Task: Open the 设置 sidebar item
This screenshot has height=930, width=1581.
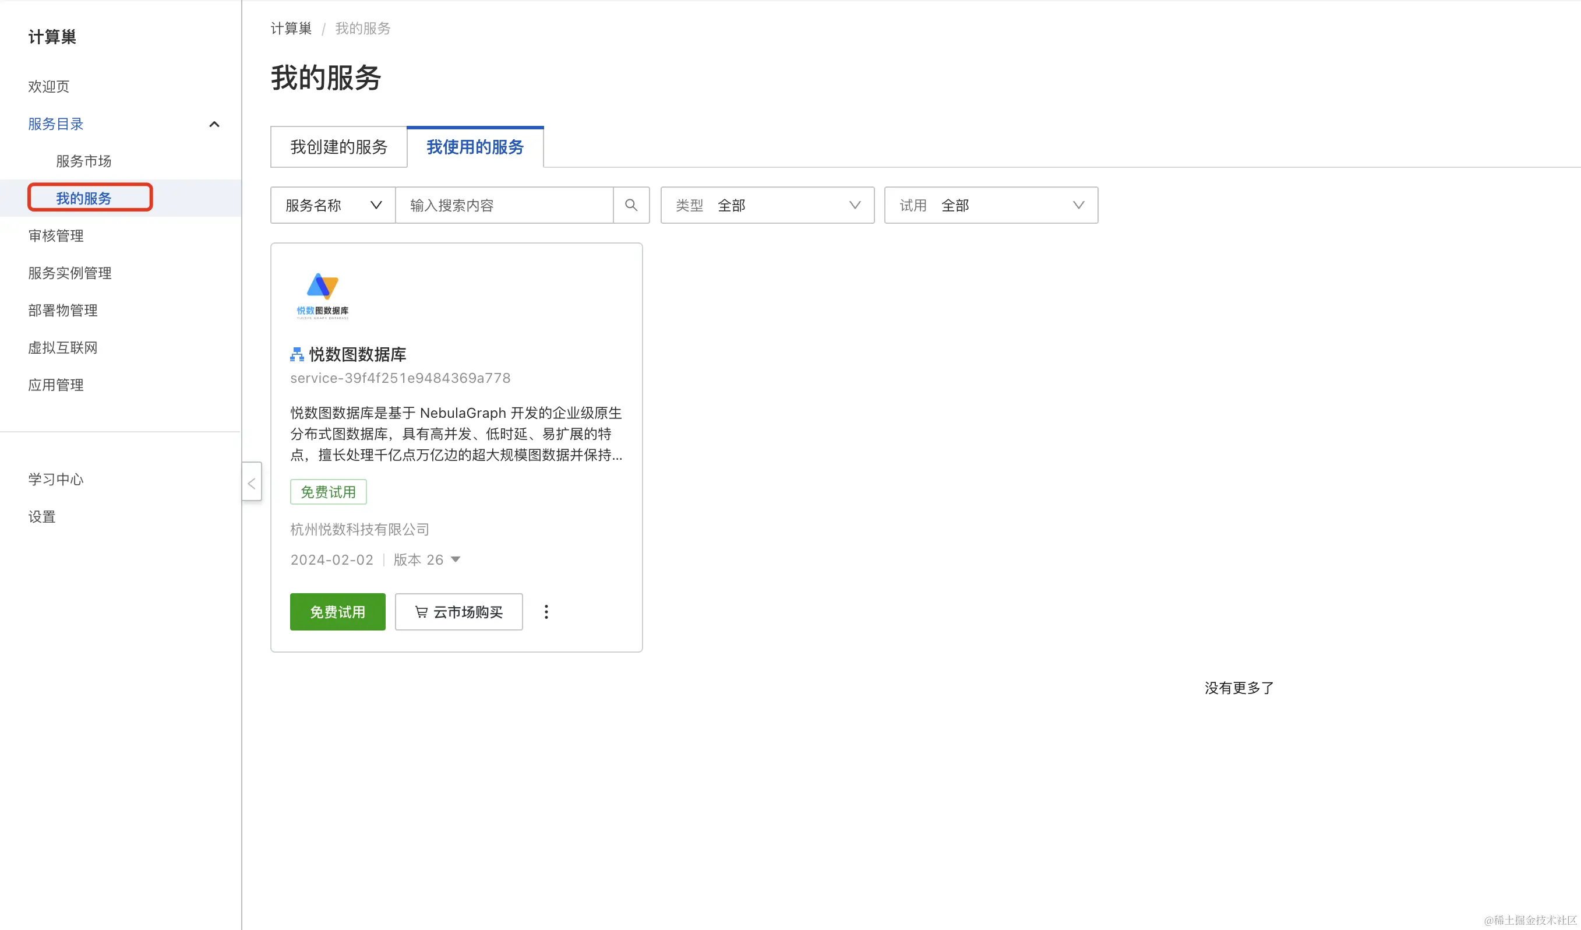Action: [42, 516]
